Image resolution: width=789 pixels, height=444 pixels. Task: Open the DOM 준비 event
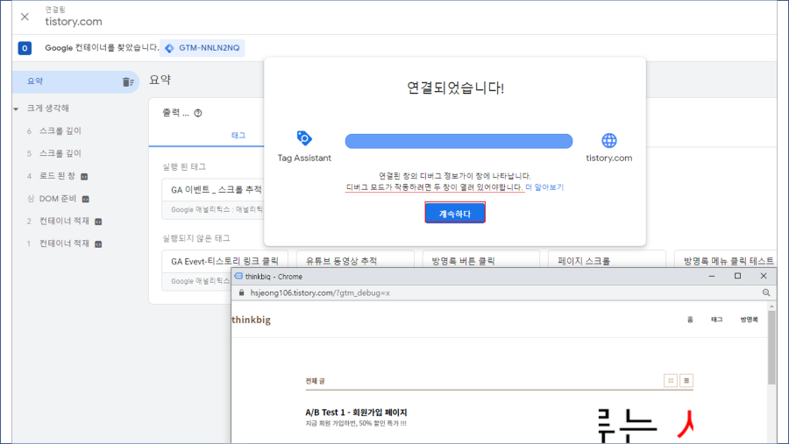[x=57, y=199]
